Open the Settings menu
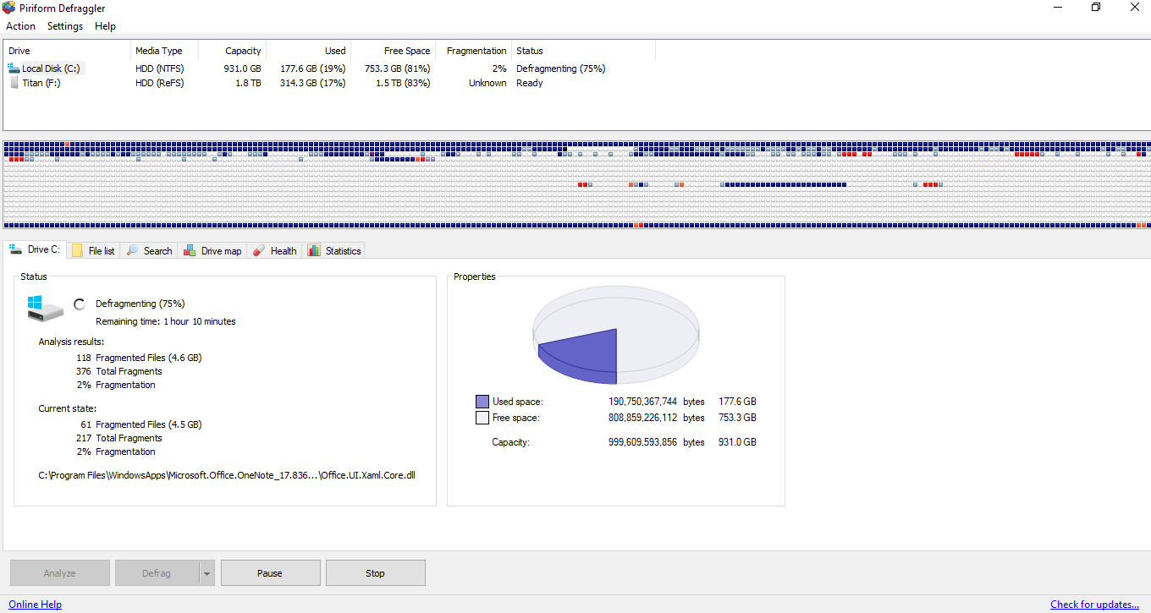The width and height of the screenshot is (1151, 613). tap(65, 26)
